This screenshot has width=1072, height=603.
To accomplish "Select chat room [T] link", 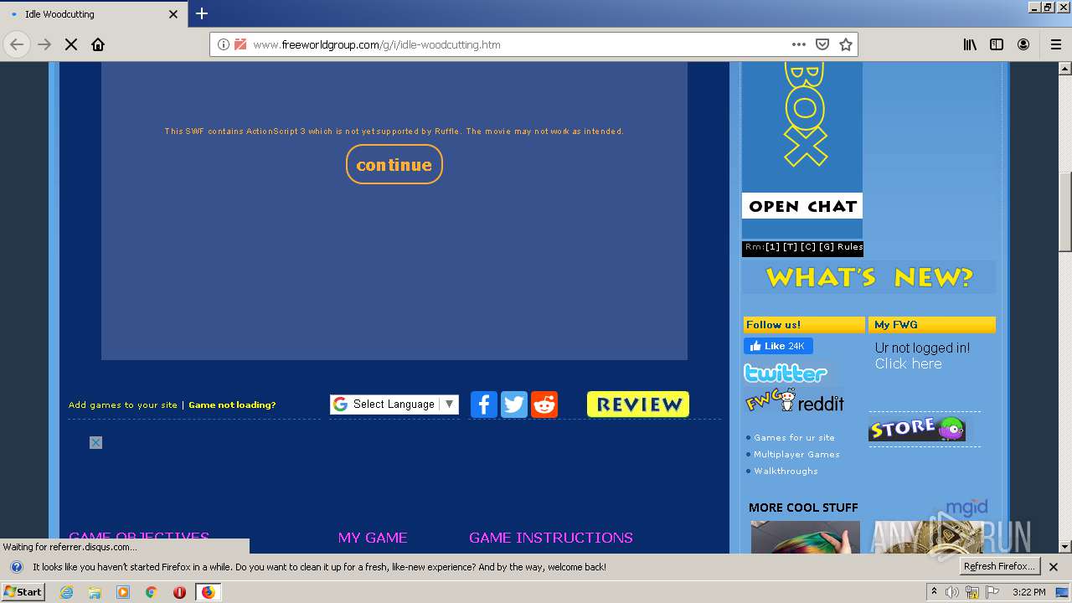I will tap(790, 247).
